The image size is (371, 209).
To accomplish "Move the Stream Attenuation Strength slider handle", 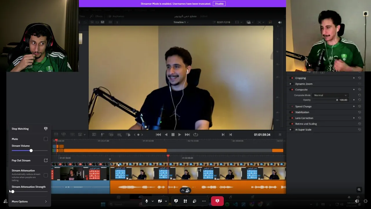I will [12, 192].
